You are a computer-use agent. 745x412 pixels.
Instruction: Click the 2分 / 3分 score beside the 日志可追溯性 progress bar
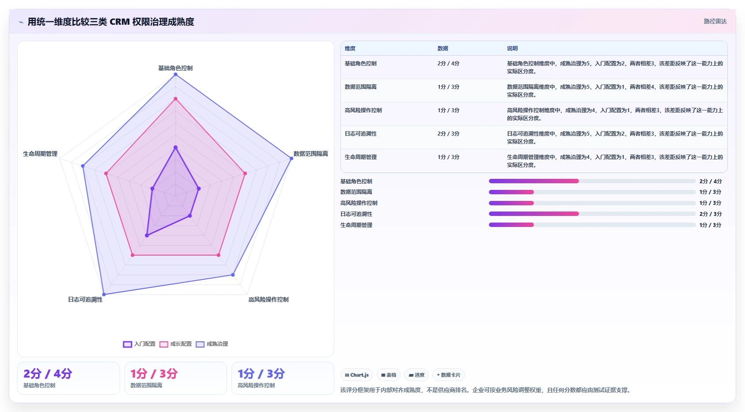click(711, 214)
